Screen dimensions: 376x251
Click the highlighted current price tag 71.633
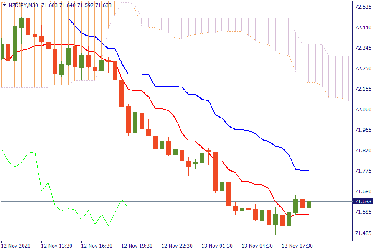[362, 201]
